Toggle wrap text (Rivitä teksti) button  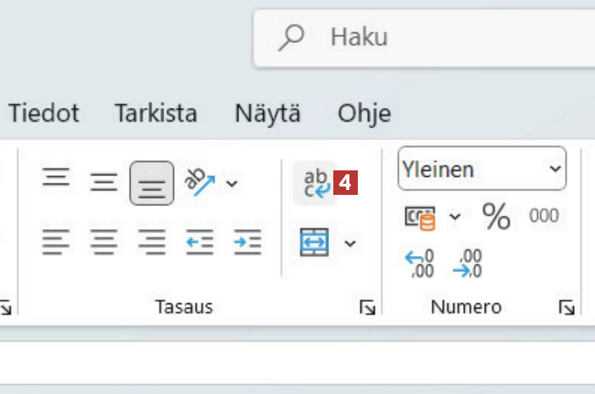click(x=316, y=184)
